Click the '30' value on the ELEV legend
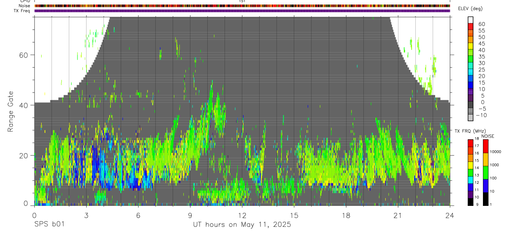 click(481, 63)
